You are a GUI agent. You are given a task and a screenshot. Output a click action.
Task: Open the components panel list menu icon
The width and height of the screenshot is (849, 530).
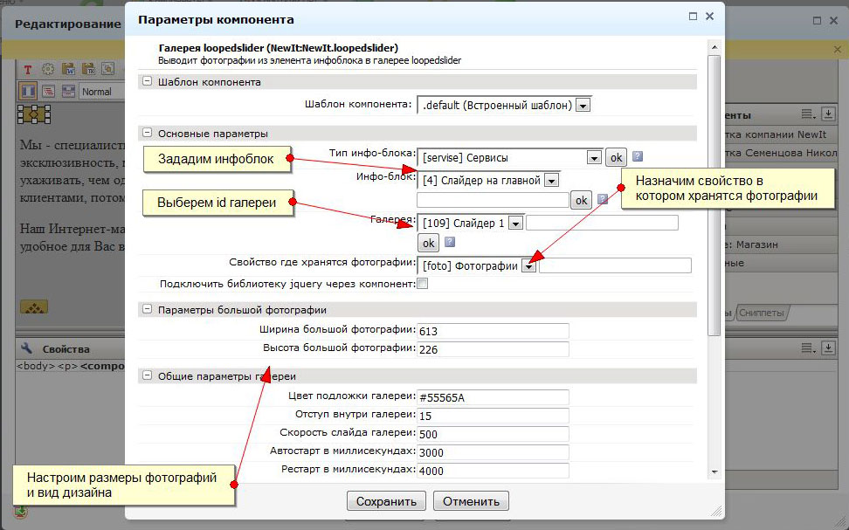tap(809, 114)
